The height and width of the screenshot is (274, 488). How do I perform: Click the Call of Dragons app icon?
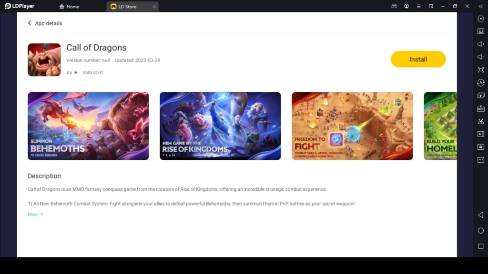point(44,59)
